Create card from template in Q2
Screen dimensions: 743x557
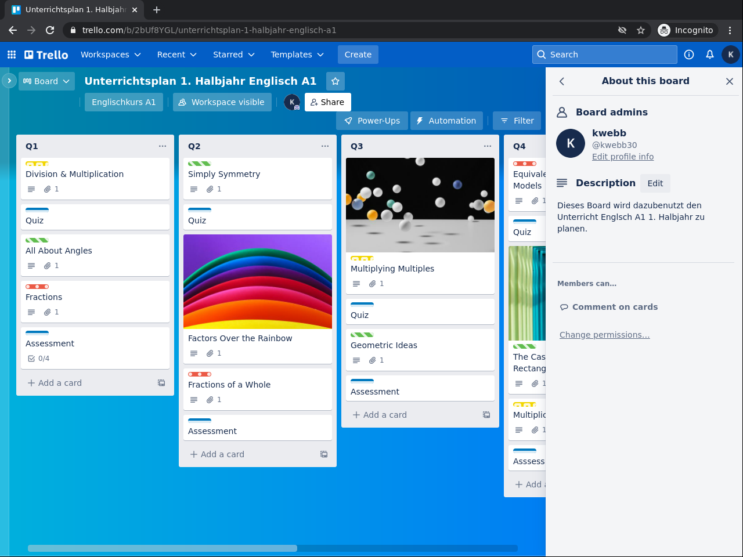(x=324, y=454)
